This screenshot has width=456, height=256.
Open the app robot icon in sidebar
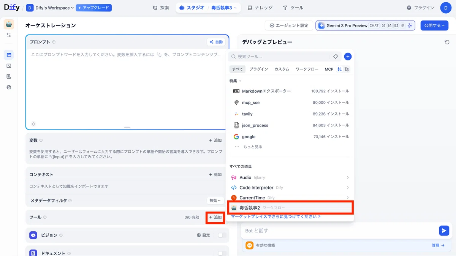[9, 24]
